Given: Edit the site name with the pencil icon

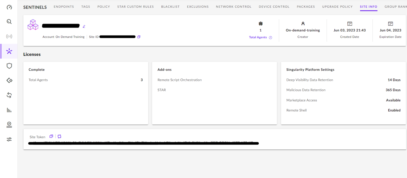Looking at the screenshot, I should (x=84, y=26).
